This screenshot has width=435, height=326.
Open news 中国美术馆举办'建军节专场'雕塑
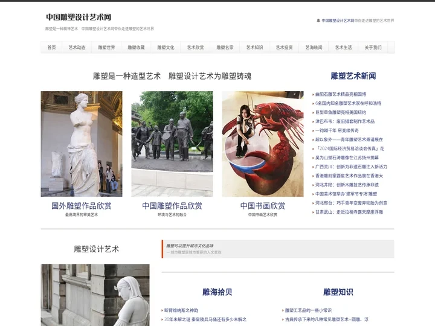[x=346, y=194]
